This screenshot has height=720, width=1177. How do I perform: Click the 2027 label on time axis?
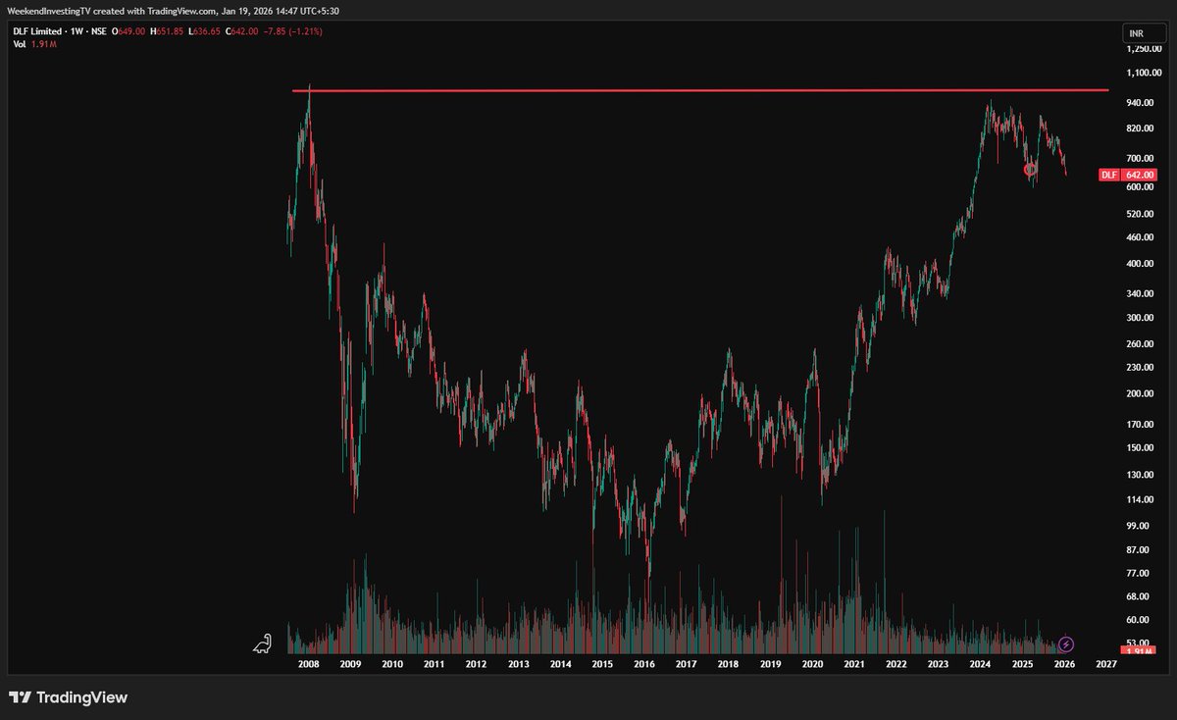pos(1105,664)
